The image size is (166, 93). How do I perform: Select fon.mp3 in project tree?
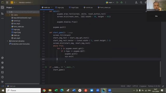click(x=17, y=24)
